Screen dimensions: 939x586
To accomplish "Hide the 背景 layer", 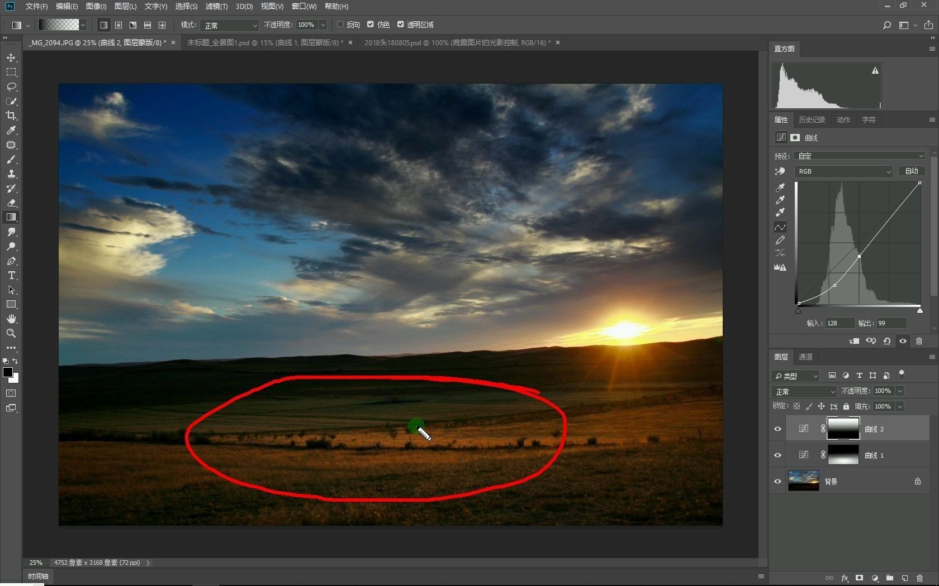I will (777, 482).
